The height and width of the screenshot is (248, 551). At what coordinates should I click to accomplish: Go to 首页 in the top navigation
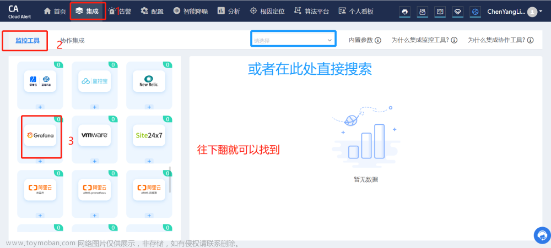55,11
